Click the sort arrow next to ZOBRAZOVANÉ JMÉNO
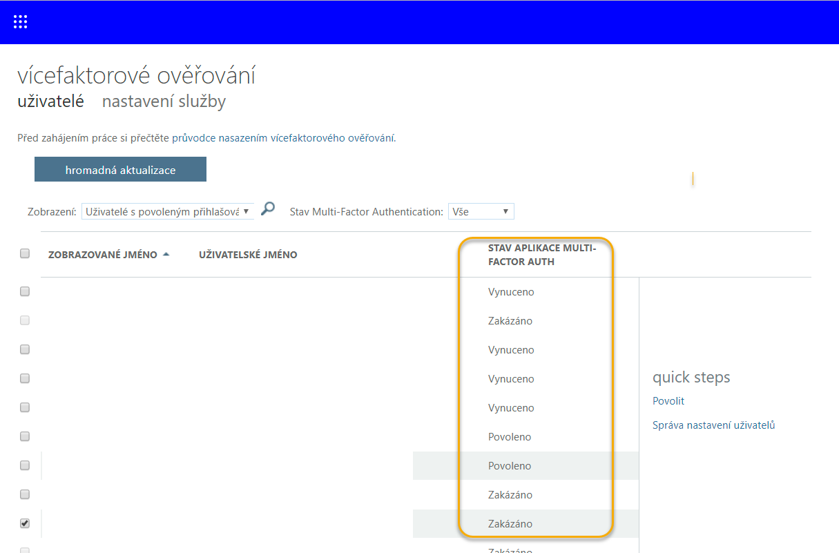Image resolution: width=839 pixels, height=553 pixels. 166,255
